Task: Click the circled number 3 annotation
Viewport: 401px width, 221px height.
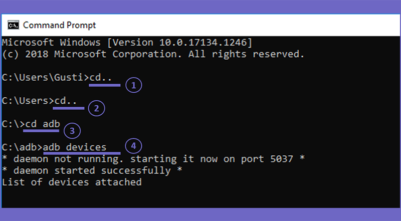Action: (72, 131)
